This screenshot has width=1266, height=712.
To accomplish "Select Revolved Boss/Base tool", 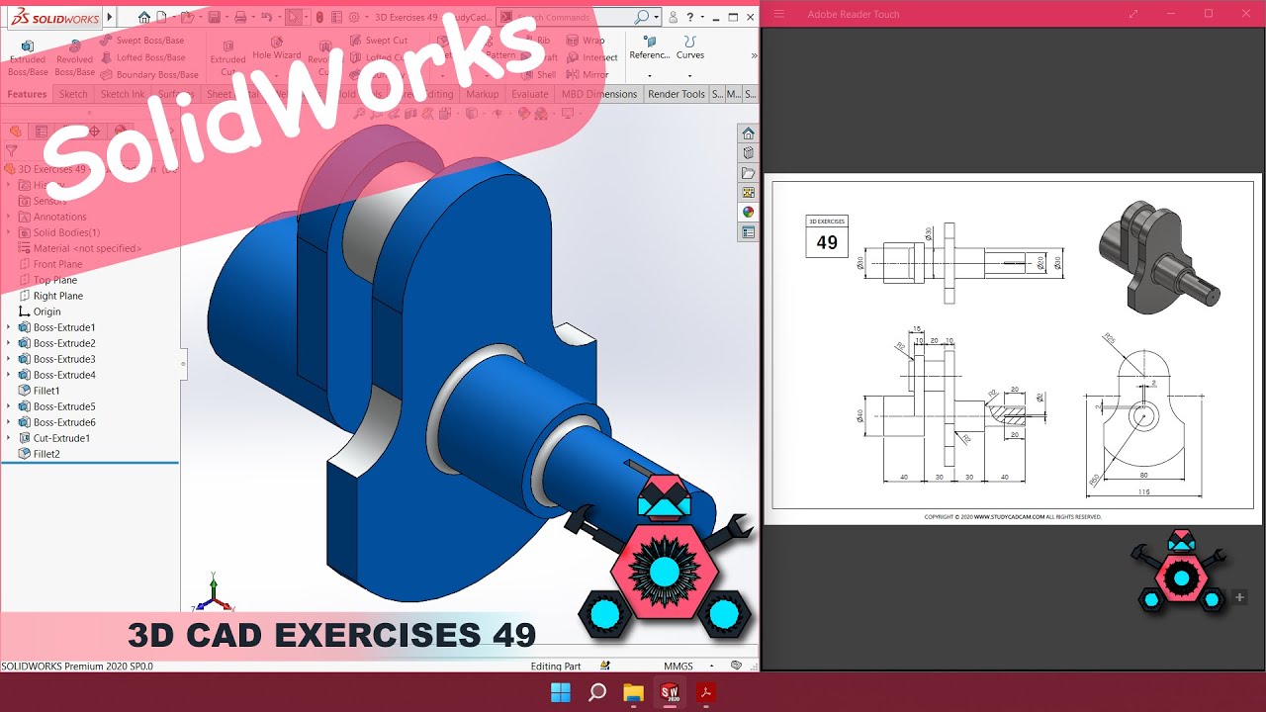I will 74,59.
